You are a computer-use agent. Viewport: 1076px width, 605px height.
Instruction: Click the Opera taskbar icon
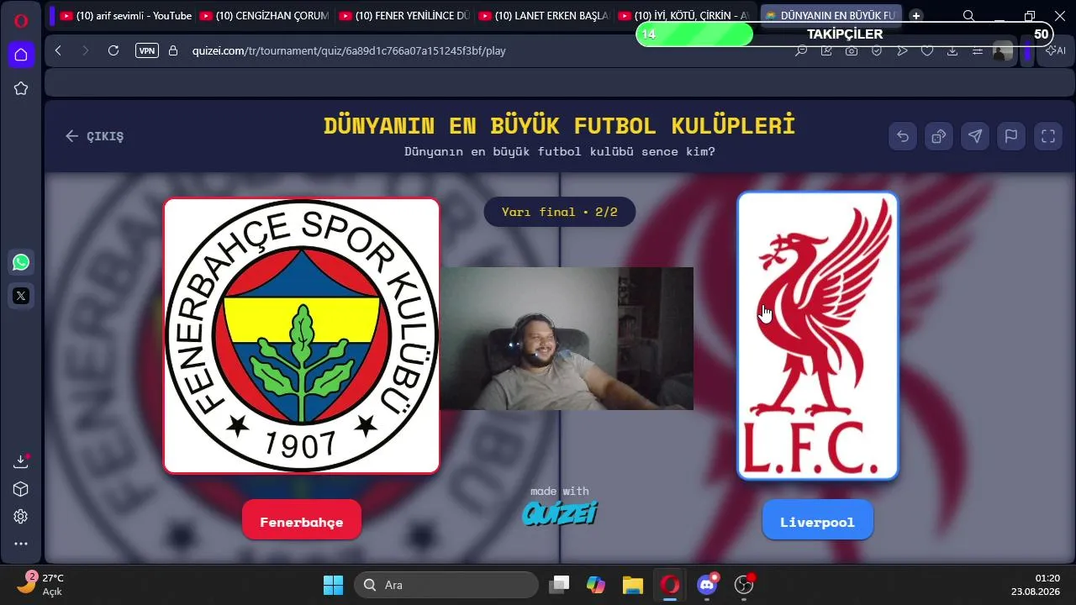670,585
